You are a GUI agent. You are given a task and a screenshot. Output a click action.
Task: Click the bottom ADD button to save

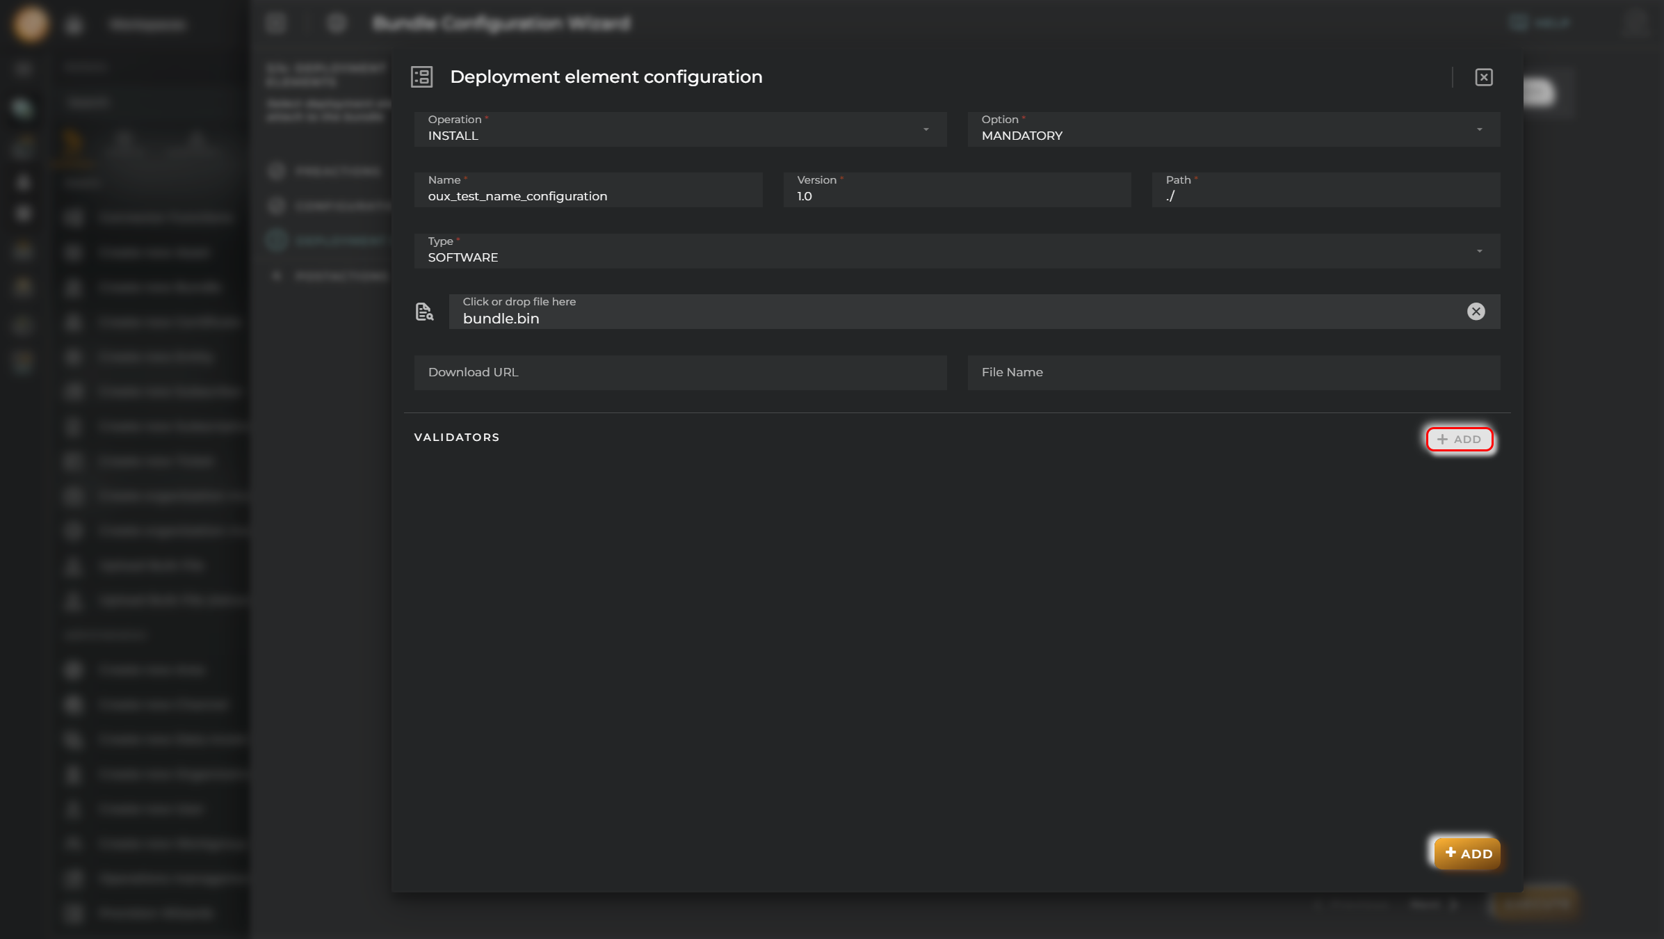click(x=1467, y=853)
